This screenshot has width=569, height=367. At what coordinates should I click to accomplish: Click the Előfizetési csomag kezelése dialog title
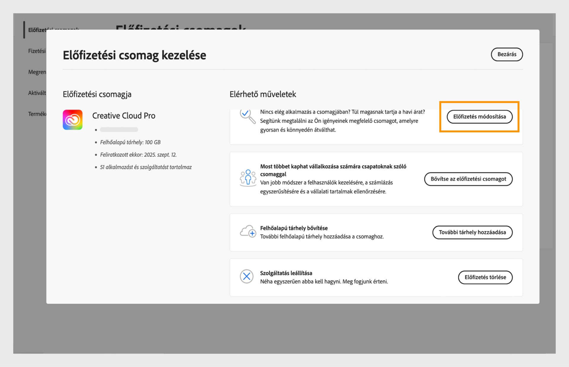[134, 55]
